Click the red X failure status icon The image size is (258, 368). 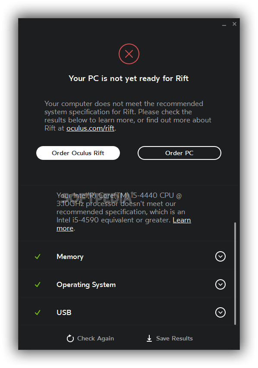(129, 54)
